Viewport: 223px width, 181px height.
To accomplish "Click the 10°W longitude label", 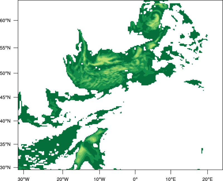I will coord(100,179).
